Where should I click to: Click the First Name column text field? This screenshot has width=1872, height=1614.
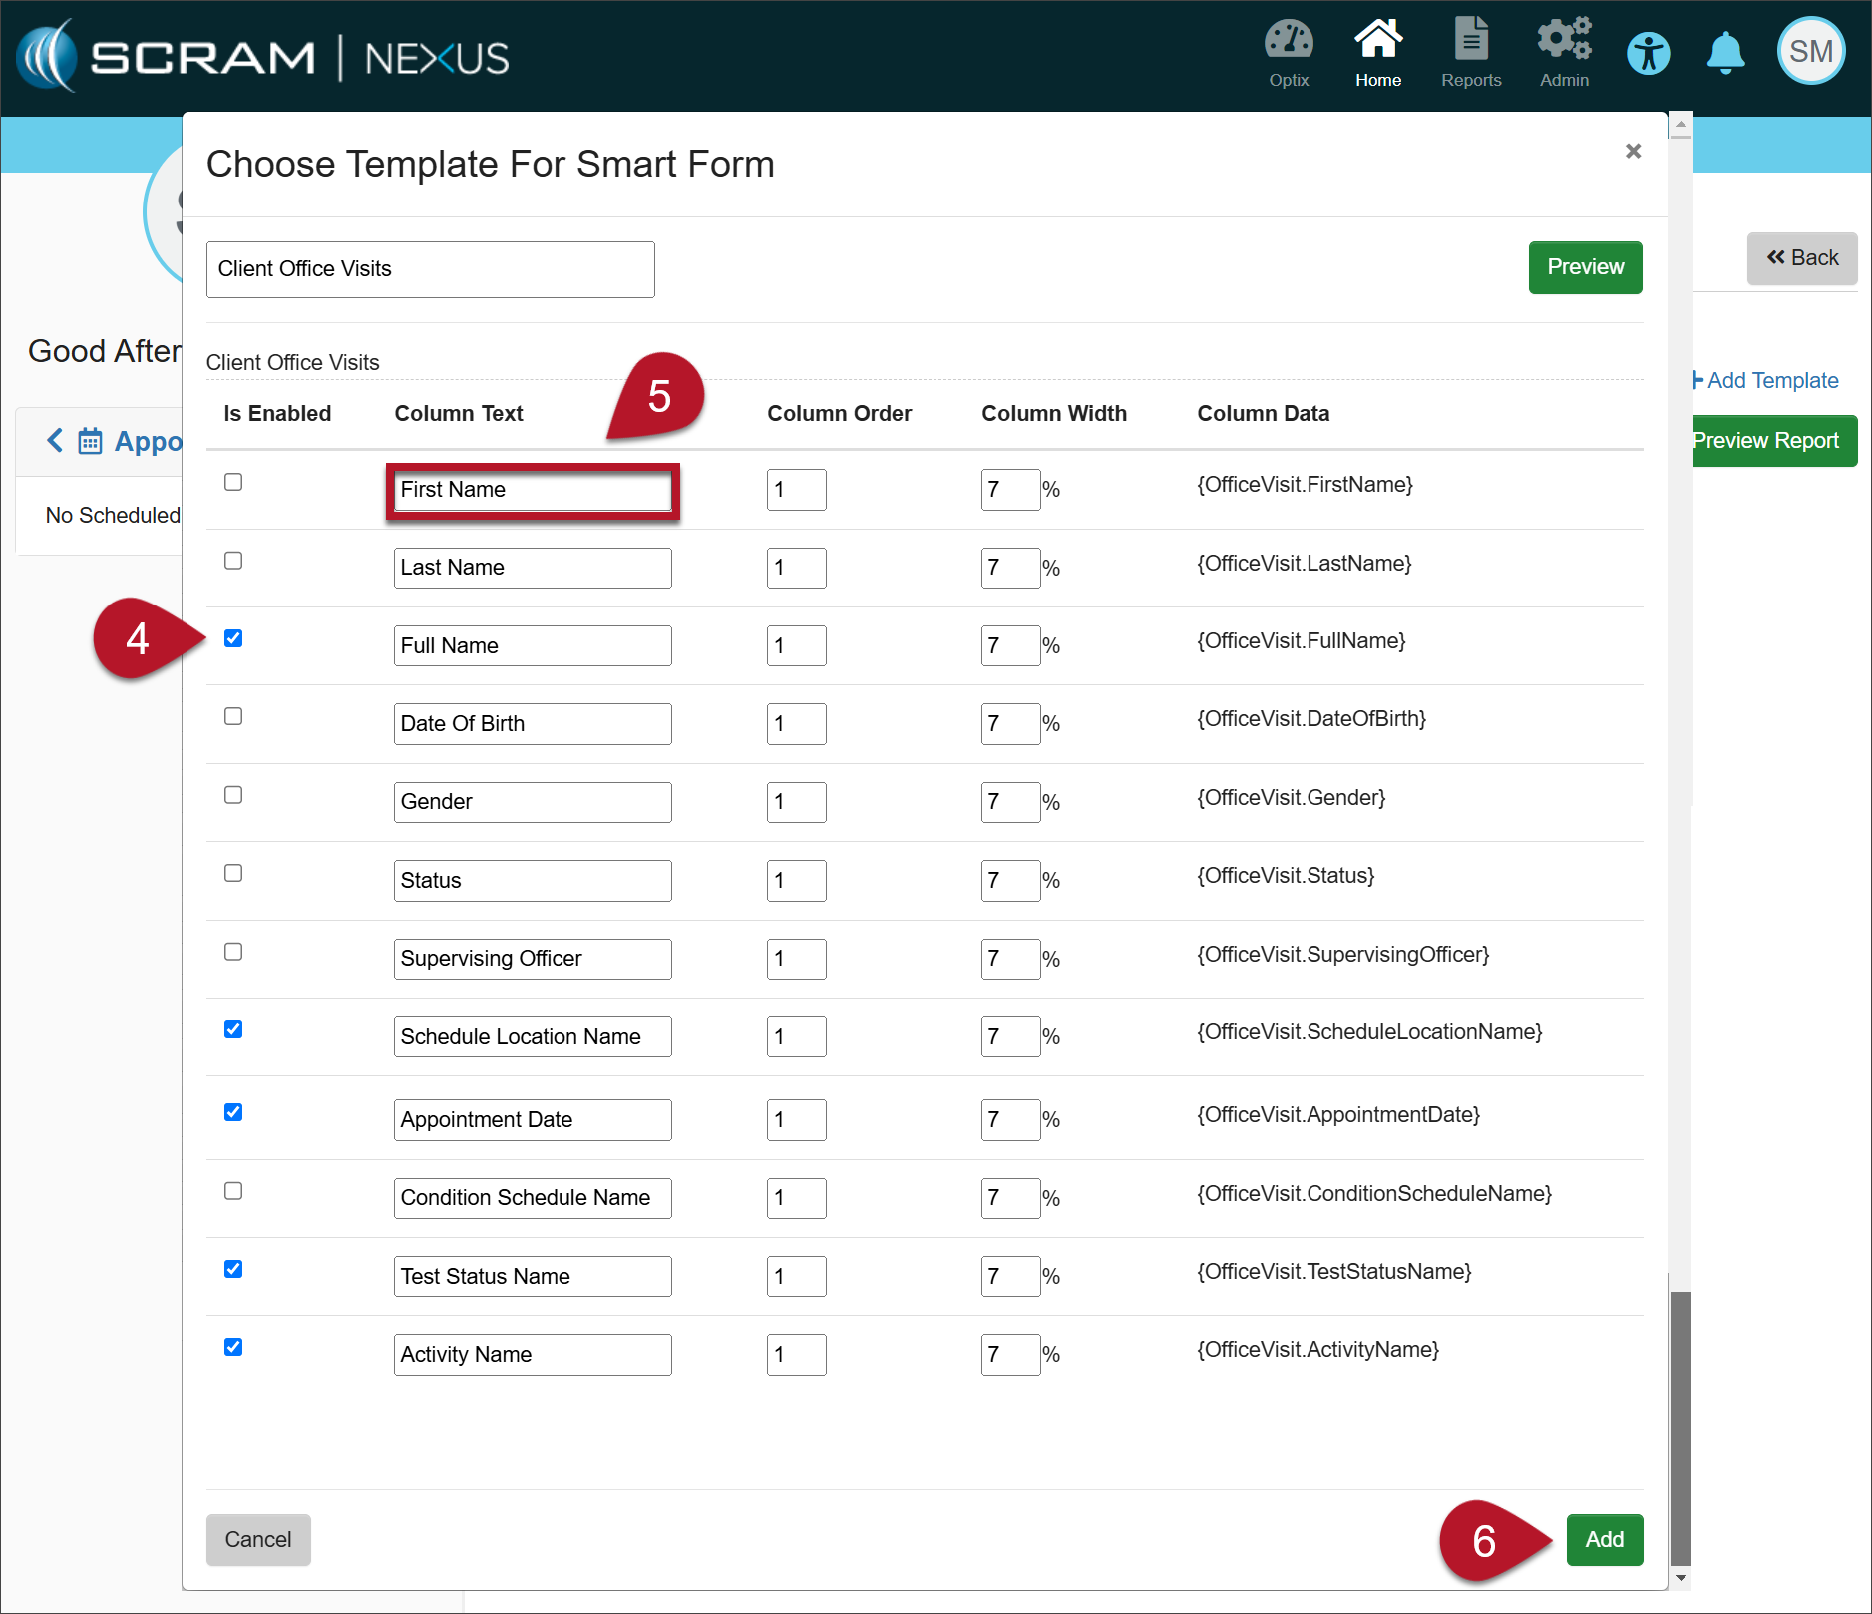(x=533, y=490)
